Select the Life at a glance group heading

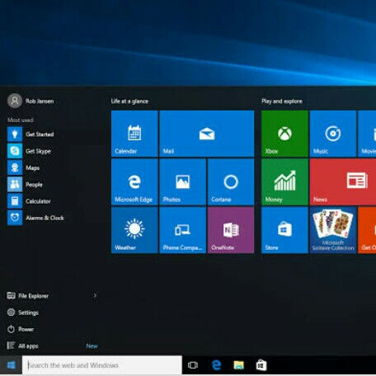(x=129, y=101)
